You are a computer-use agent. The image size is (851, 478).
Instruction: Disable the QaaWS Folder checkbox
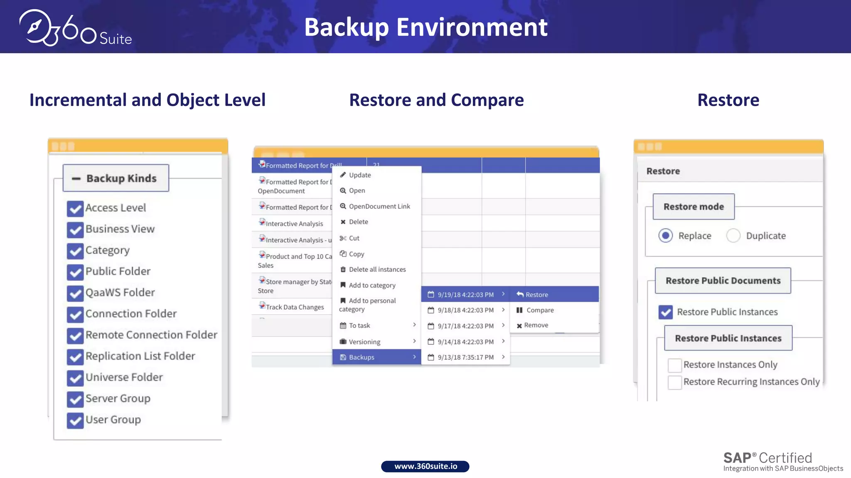coord(75,293)
